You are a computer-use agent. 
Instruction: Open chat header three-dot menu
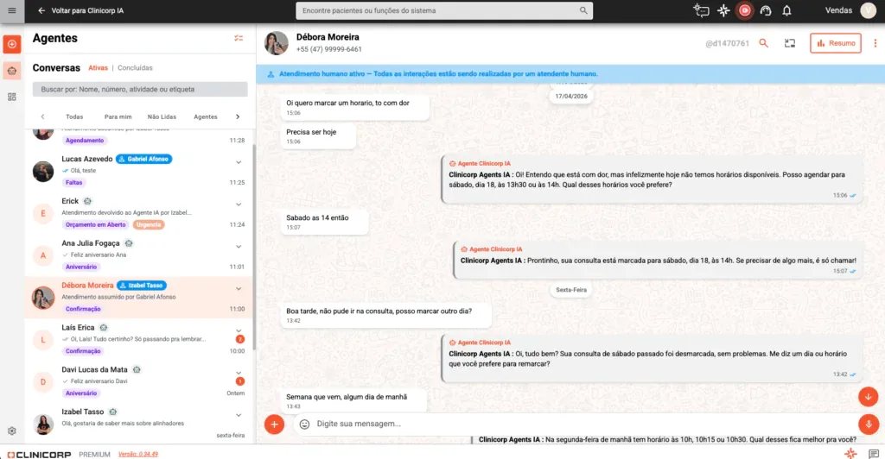[x=875, y=43]
